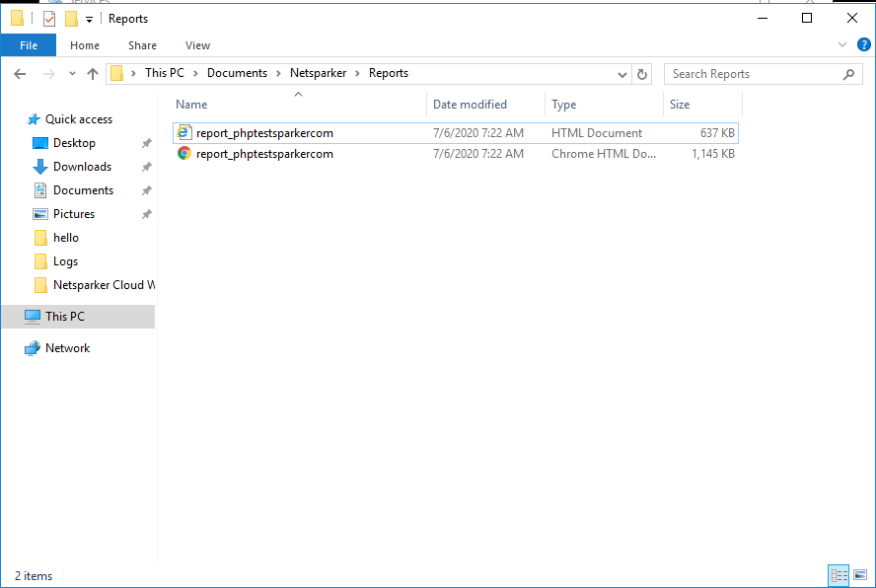Screen dimensions: 876x588
Task: Expand the Quick Access Toolbar customization arrow
Action: pos(88,18)
